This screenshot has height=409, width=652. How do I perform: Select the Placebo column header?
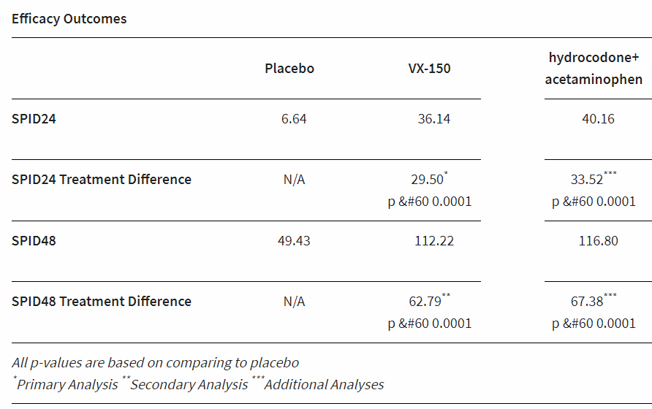289,69
